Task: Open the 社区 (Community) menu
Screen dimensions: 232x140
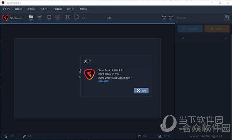Action: point(71,9)
